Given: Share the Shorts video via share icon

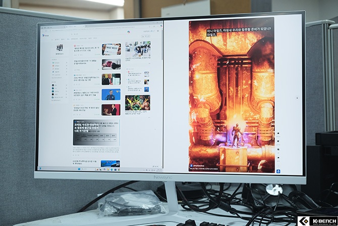Looking at the screenshot, I should pos(278,158).
